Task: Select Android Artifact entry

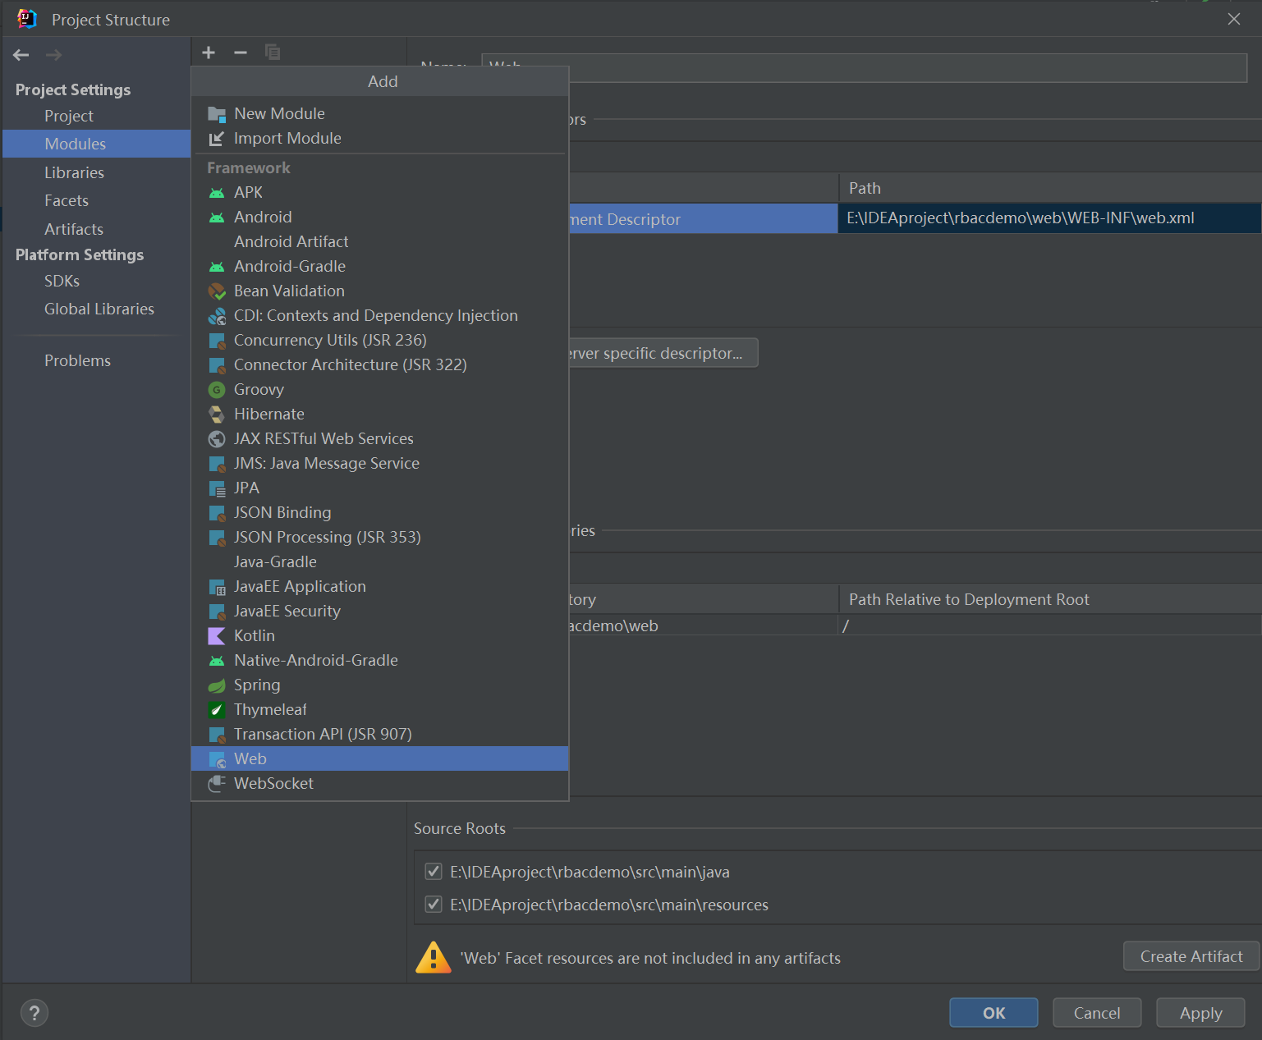Action: pos(380,242)
